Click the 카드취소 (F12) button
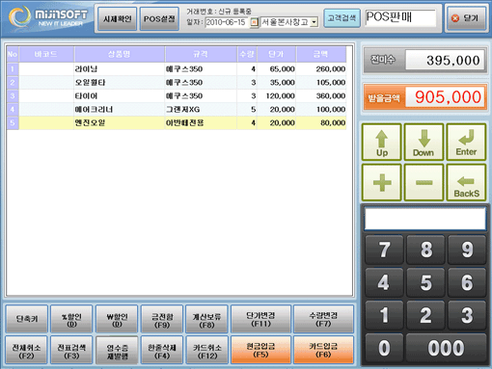This screenshot has width=492, height=369. coord(207,350)
